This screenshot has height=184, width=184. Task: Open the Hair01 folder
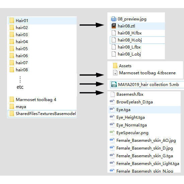click(42, 21)
